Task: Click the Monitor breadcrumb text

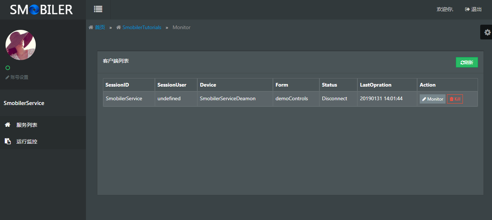Action: coord(181,27)
